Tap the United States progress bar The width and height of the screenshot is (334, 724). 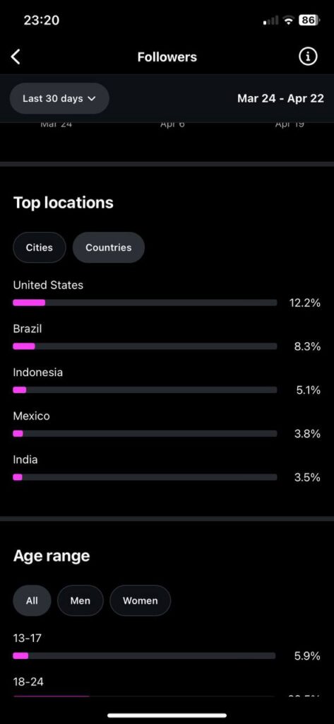pyautogui.click(x=145, y=303)
